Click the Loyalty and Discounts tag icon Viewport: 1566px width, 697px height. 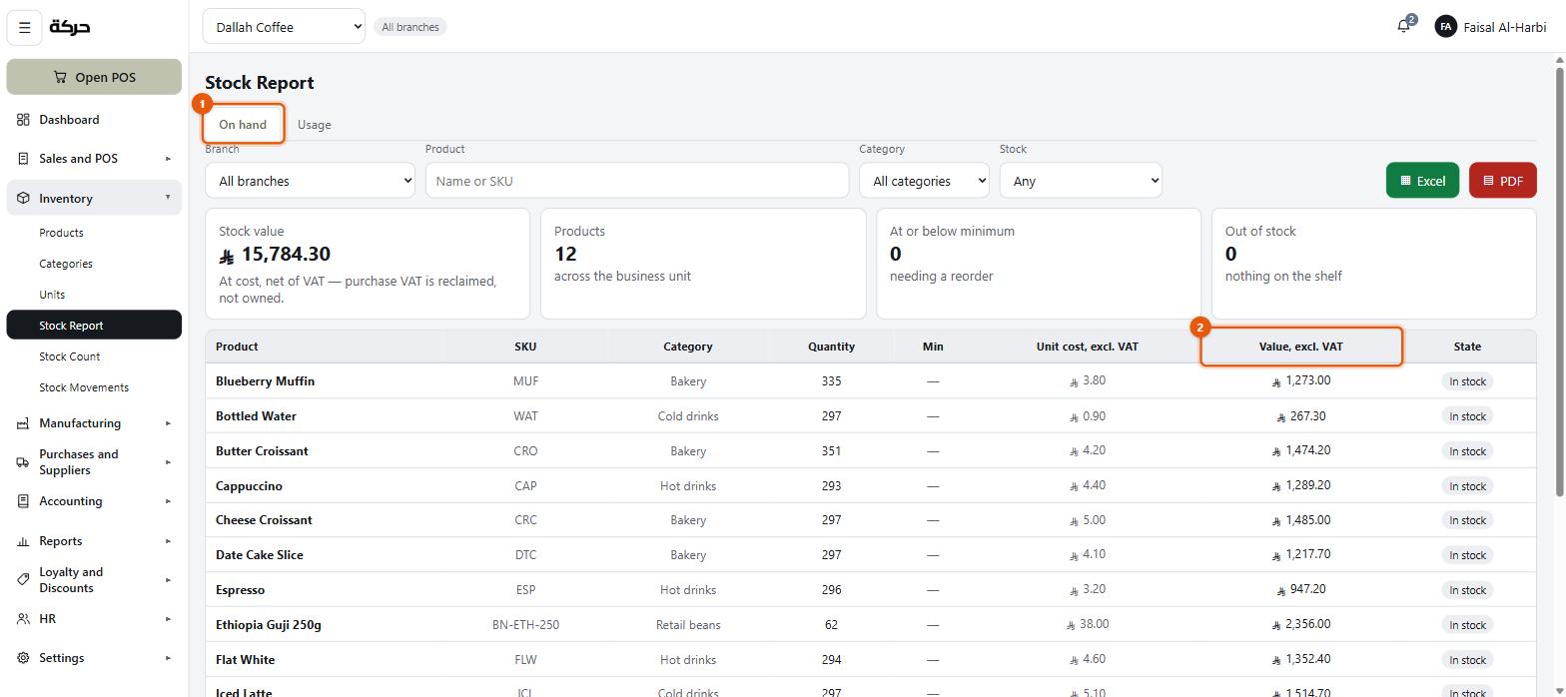tap(23, 580)
